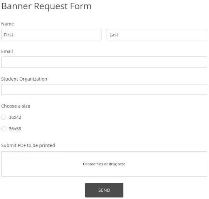
Task: Click the First name input field
Action: click(x=51, y=35)
